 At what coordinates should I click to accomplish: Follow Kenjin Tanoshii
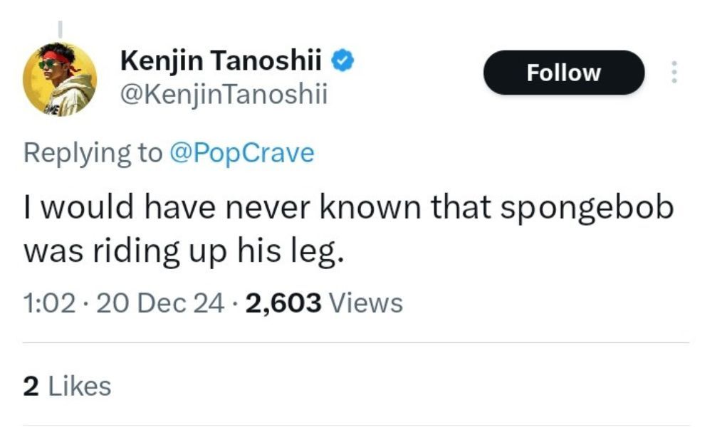click(563, 73)
